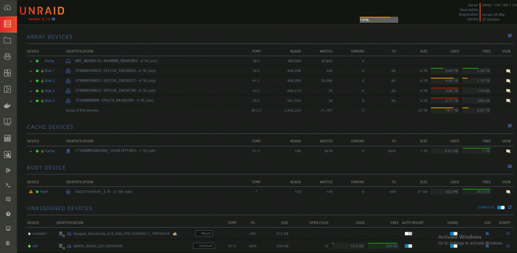Viewport: 517px width, 253px height.
Task: Click the Logout arrow icon in sidebar
Action: click(x=8, y=171)
